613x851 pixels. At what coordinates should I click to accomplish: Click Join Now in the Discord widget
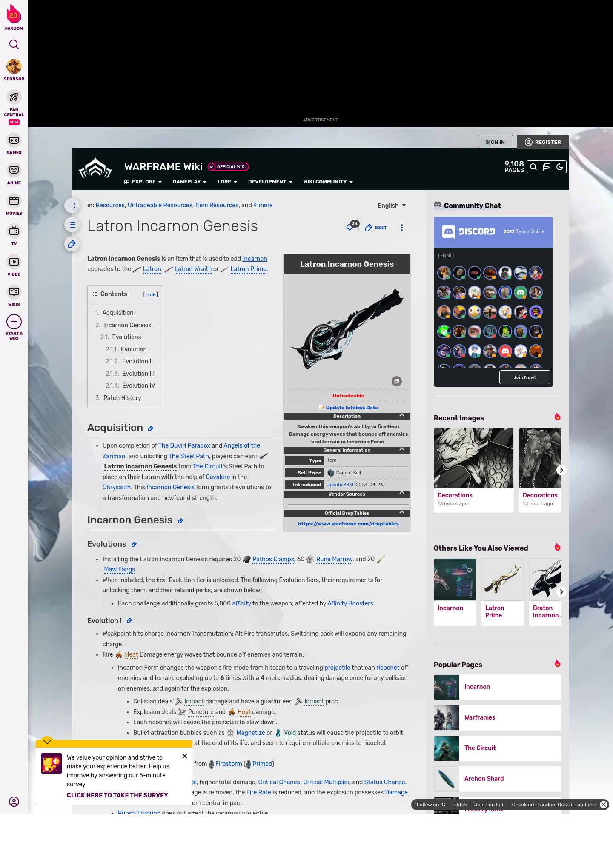point(525,377)
